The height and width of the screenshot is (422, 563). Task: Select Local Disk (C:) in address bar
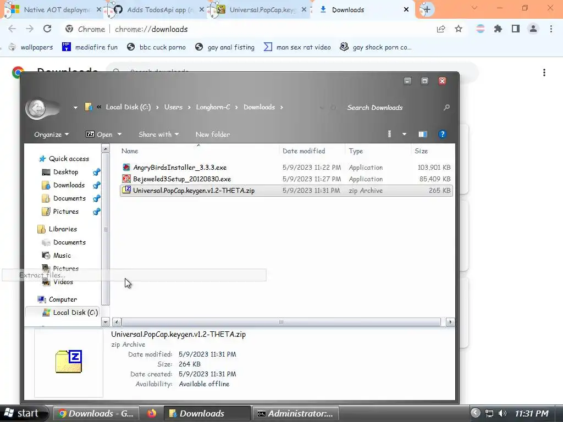pos(128,107)
